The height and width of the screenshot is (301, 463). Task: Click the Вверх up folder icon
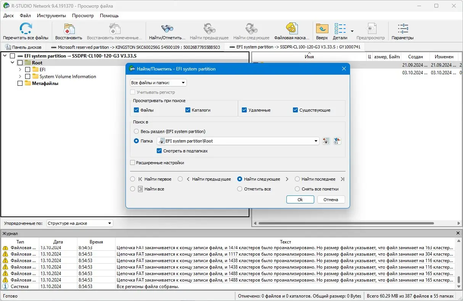322,29
